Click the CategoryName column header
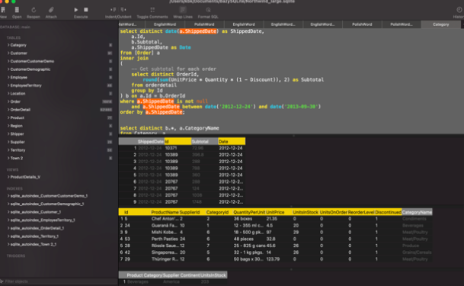464x286 pixels. click(x=417, y=212)
